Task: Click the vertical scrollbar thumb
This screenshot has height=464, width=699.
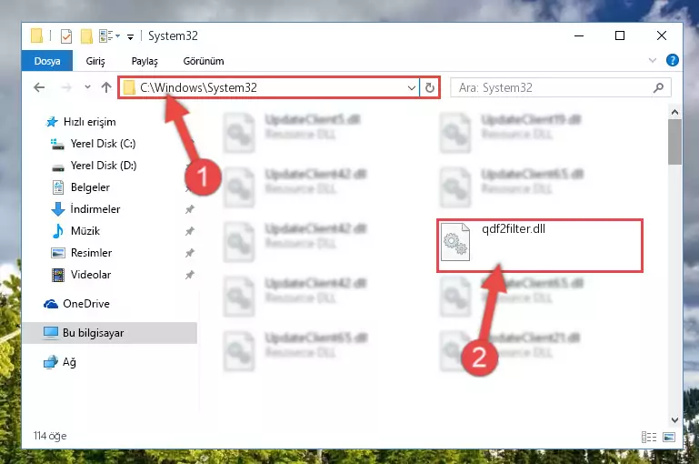Action: pos(674,142)
